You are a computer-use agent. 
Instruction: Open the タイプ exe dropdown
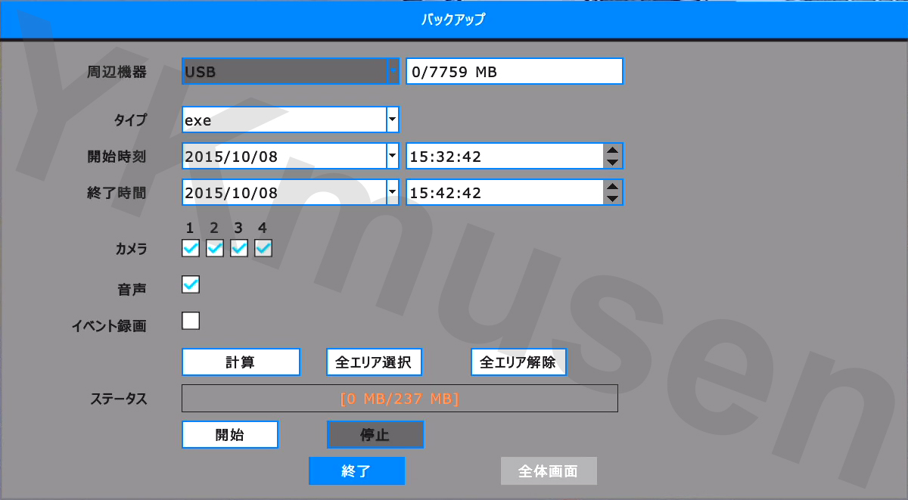point(291,120)
